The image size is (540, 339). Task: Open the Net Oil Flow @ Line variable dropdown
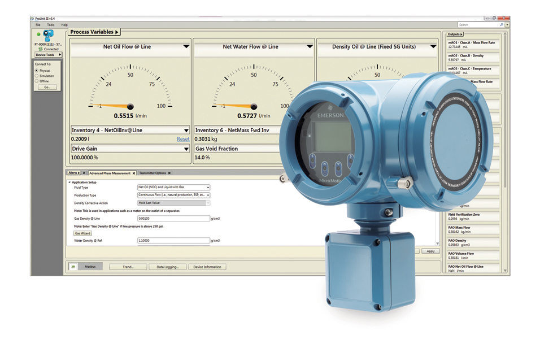[x=186, y=46]
